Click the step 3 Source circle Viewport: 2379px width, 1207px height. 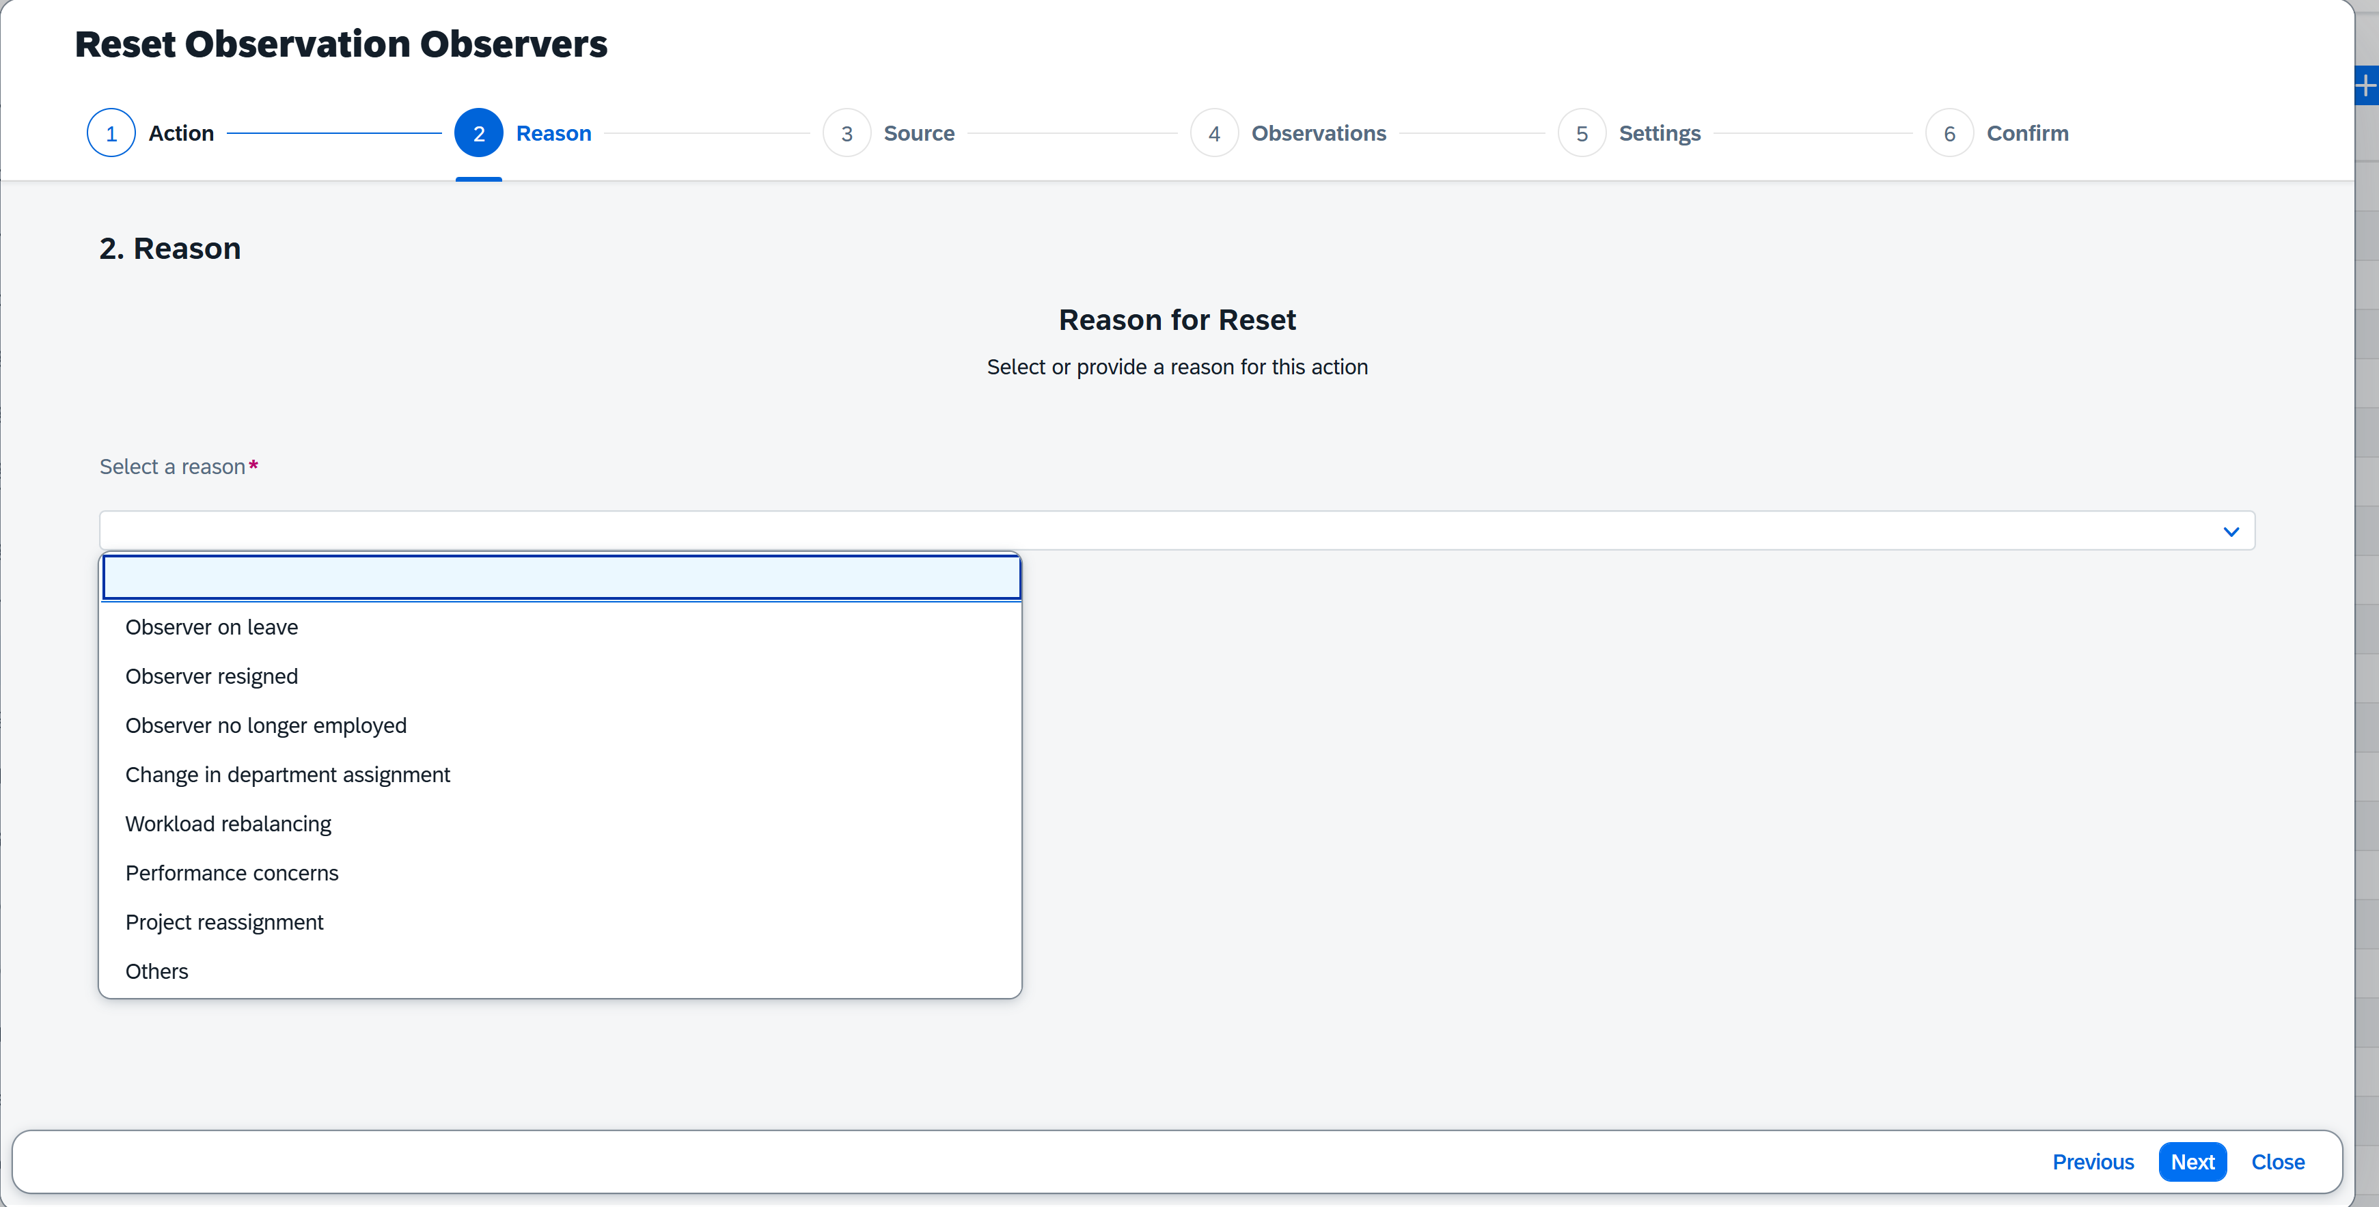846,133
